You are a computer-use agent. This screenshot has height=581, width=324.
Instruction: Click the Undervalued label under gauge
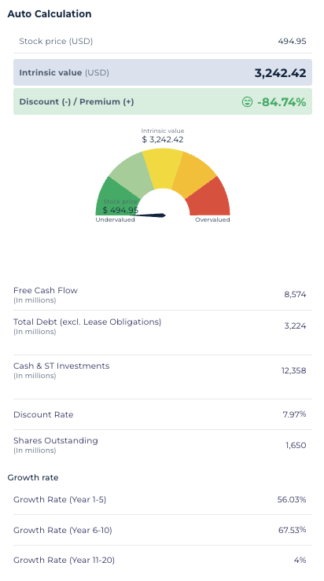click(116, 219)
